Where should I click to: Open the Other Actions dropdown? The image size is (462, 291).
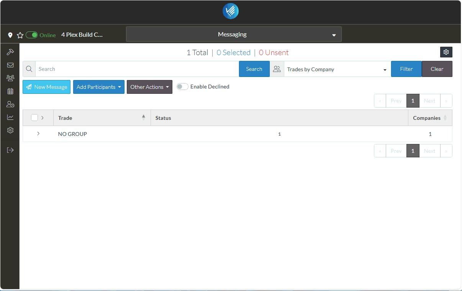149,87
